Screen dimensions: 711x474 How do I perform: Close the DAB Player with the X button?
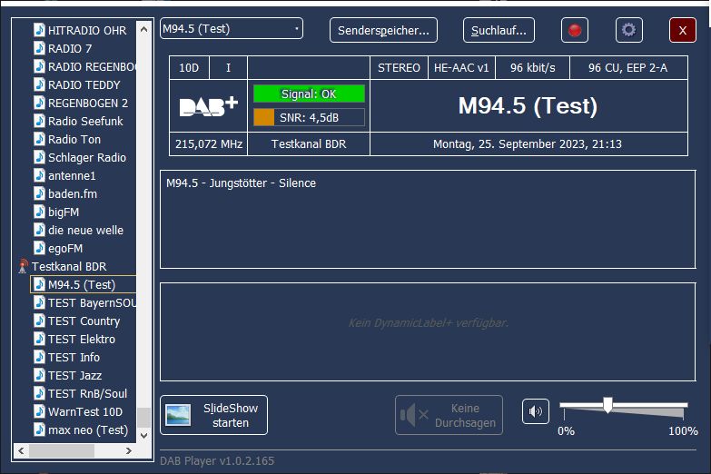point(683,30)
